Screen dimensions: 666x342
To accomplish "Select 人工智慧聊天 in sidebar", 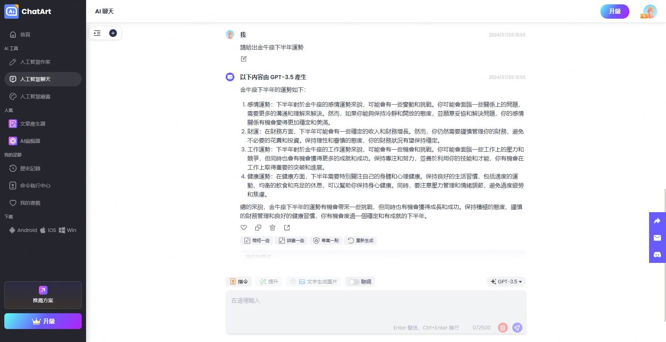I will pos(43,79).
